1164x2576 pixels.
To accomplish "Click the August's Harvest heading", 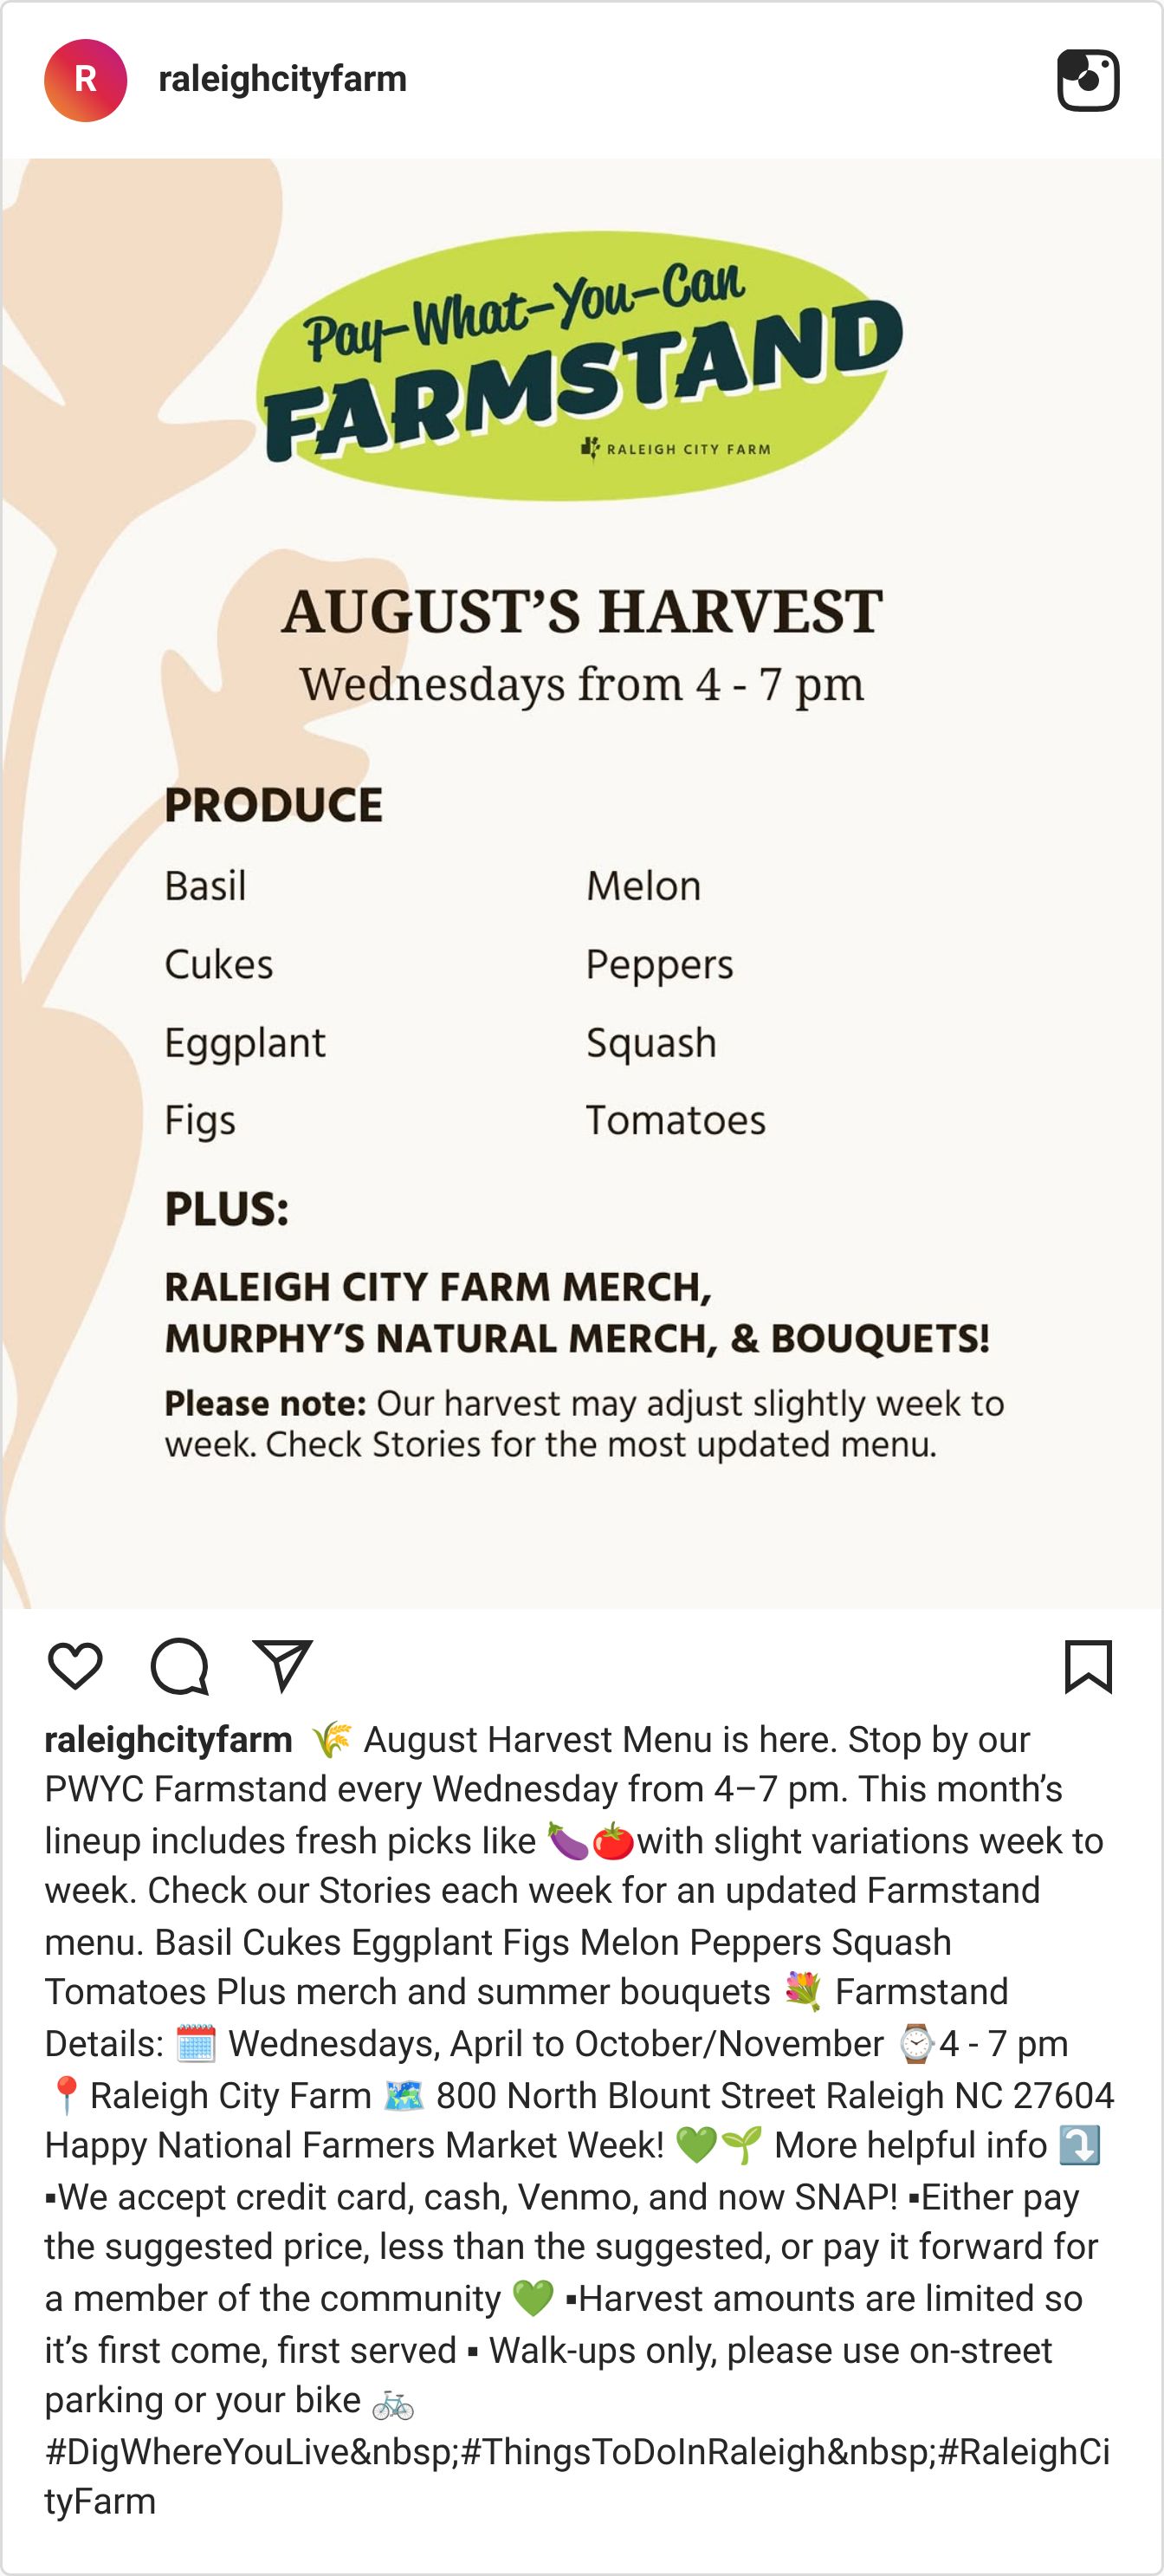I will coord(581,612).
